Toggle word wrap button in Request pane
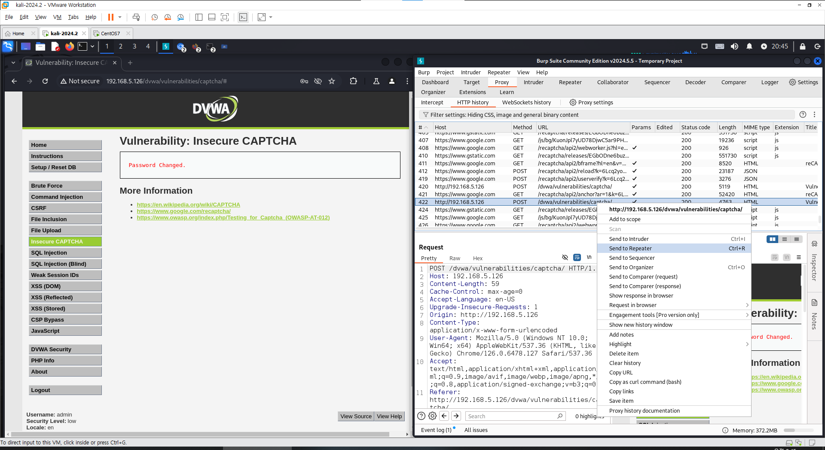The image size is (825, 450). [577, 258]
